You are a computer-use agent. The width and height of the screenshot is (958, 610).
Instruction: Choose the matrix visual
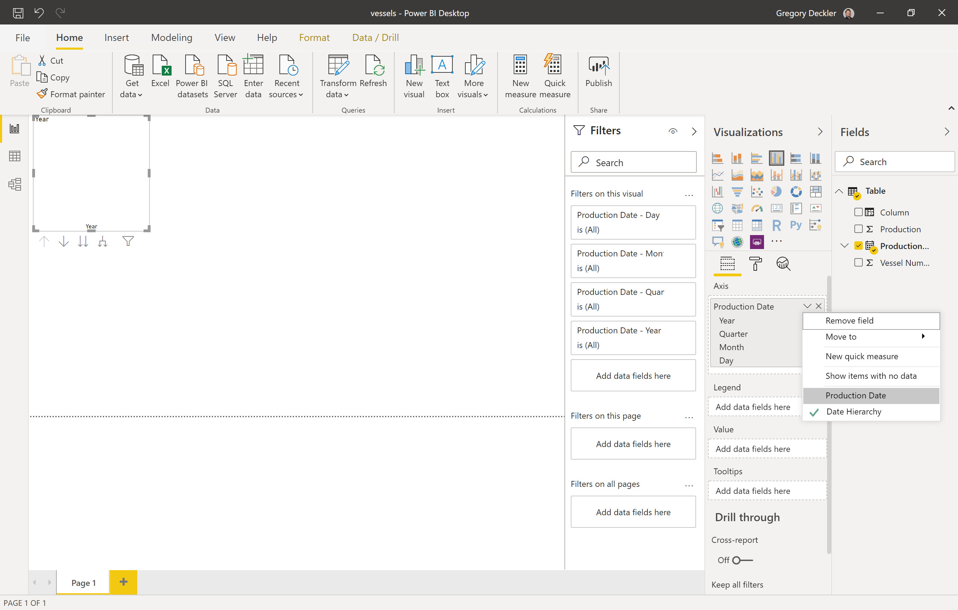coord(756,225)
